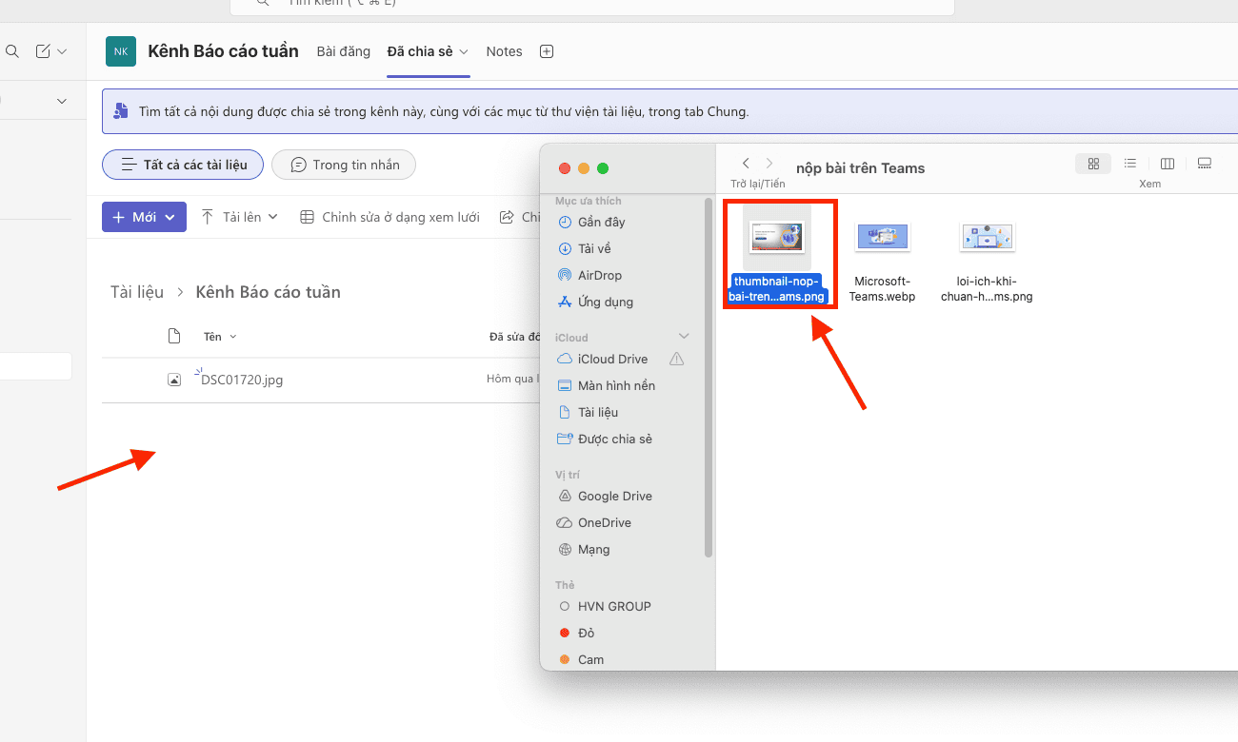This screenshot has height=742, width=1238.
Task: Open the "Bài đăng" tab
Action: [343, 51]
